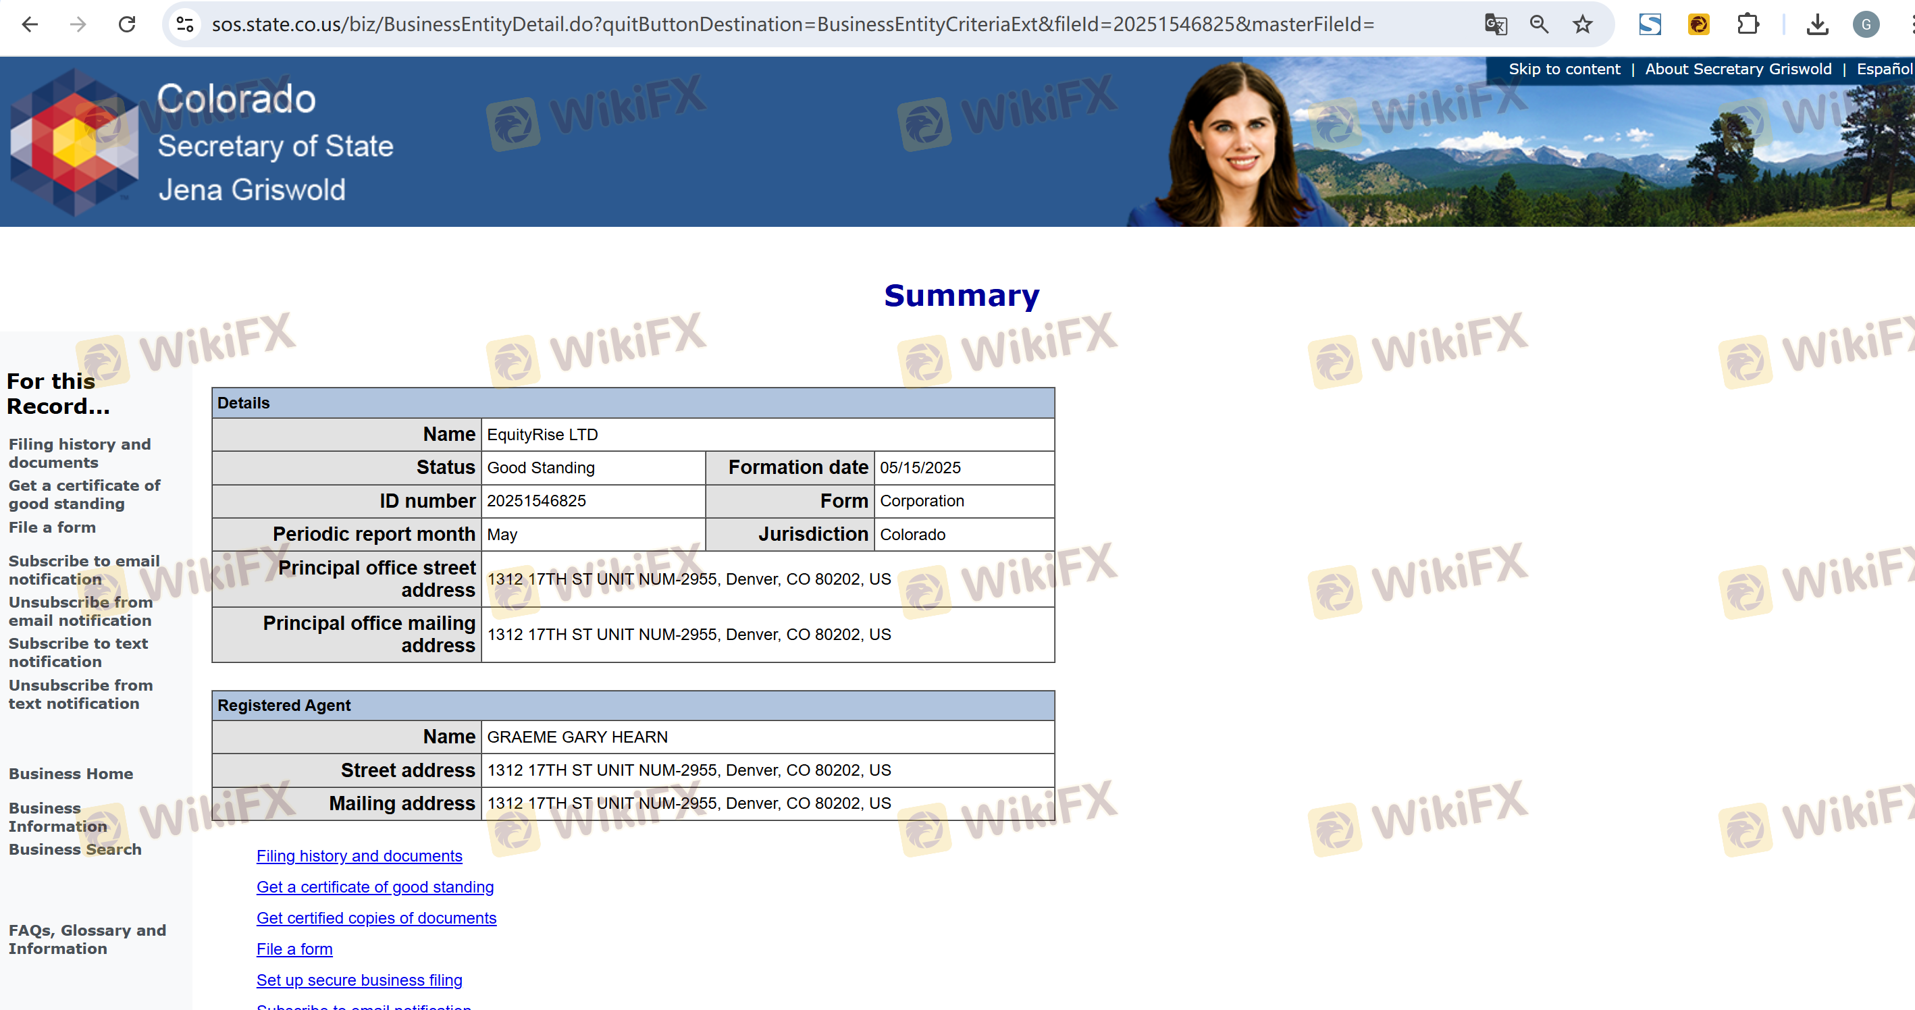
Task: Click the translate page icon
Action: (x=1495, y=24)
